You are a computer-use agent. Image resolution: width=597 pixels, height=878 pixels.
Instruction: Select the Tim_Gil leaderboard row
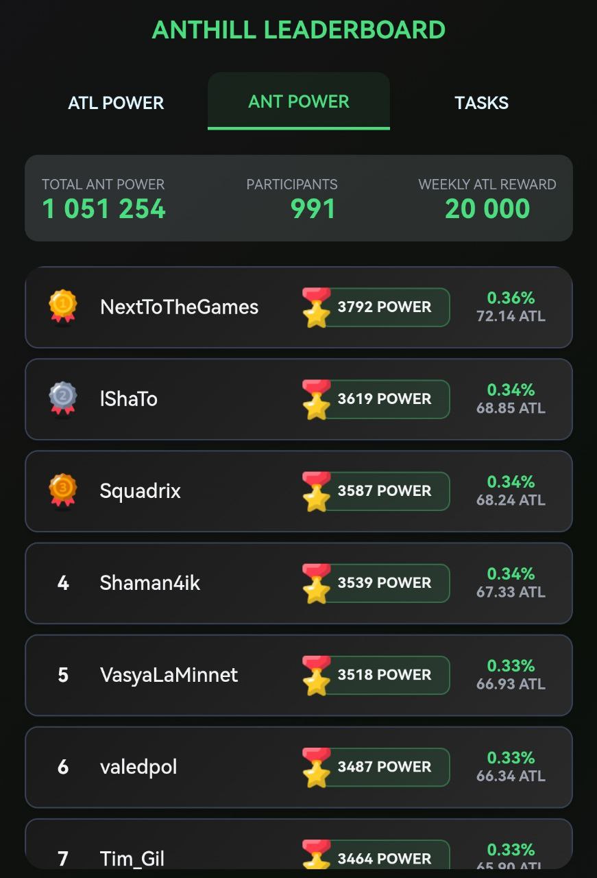(299, 844)
